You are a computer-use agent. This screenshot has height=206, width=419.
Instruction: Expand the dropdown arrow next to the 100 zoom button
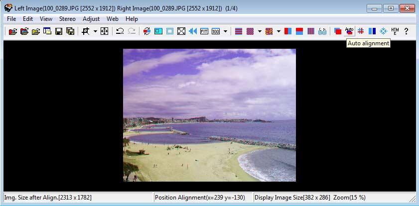226,31
